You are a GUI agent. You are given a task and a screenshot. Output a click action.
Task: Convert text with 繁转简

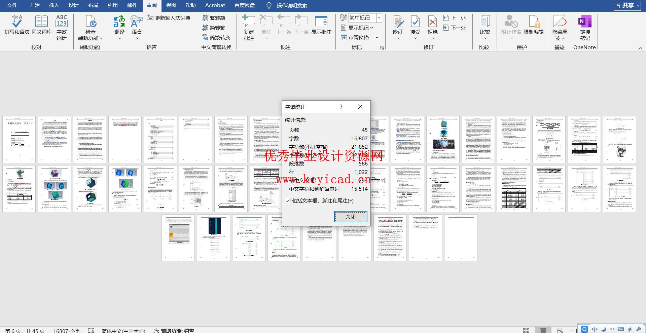[214, 18]
